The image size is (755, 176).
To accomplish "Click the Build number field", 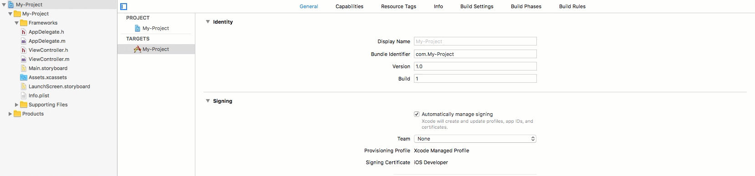I will pos(475,79).
